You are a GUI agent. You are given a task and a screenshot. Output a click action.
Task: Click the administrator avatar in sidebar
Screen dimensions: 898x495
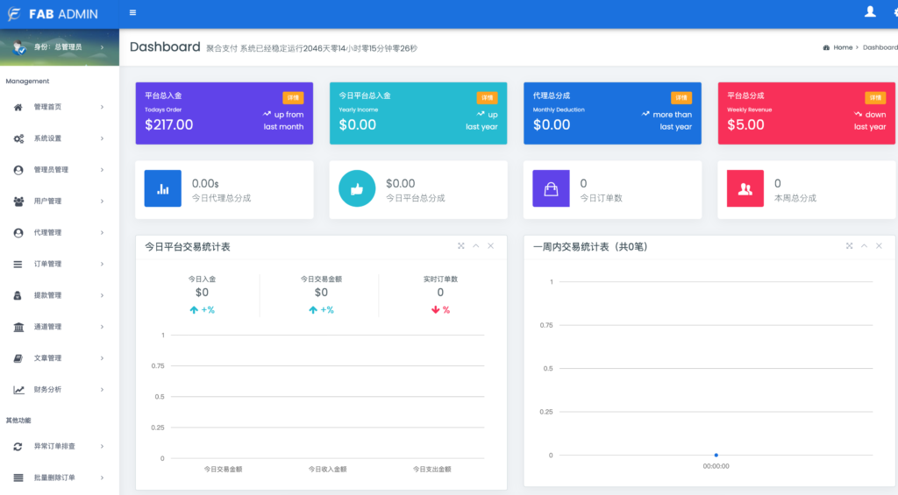click(x=18, y=47)
